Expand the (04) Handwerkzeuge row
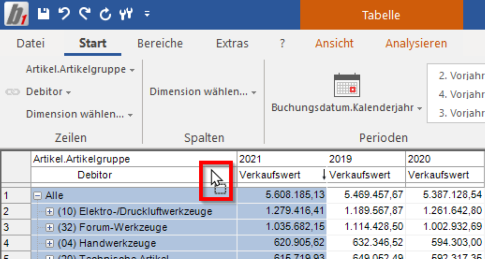Screen dimensions: 485x259 [50, 243]
